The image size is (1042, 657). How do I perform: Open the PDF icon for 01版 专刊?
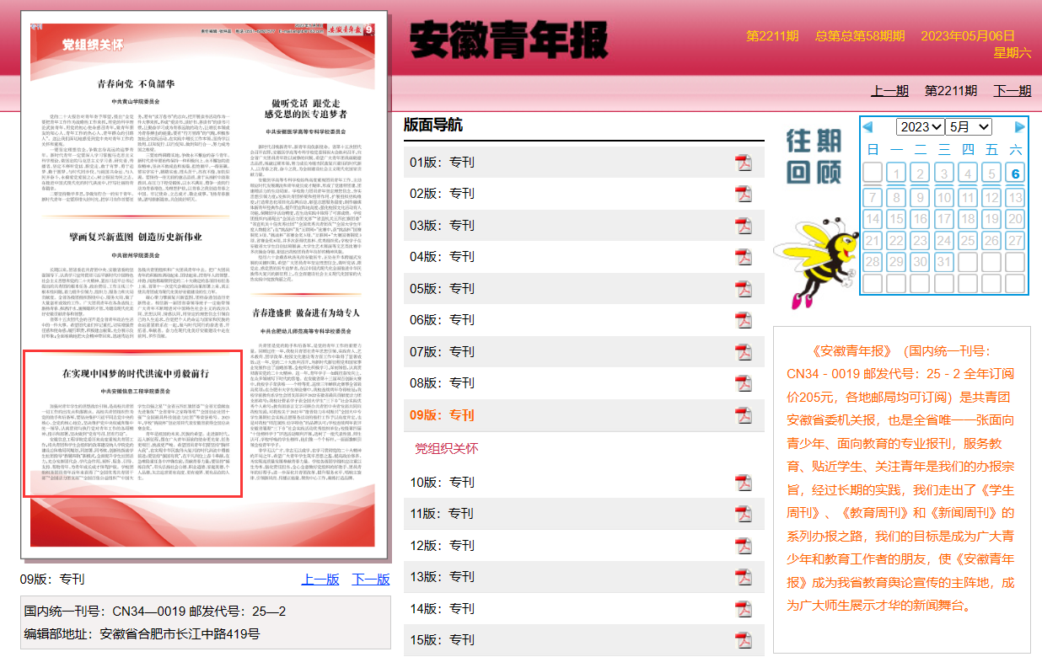pos(744,163)
